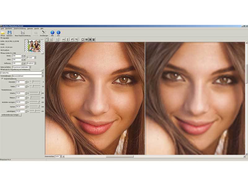Screen dimensions: 248x186
Task: Click the Speichern floppy disk icon
Action: [10, 33]
